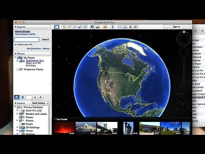This screenshot has height=154, width=205.
Task: Click the panel view icon under Places
Action: pyautogui.click(x=22, y=97)
